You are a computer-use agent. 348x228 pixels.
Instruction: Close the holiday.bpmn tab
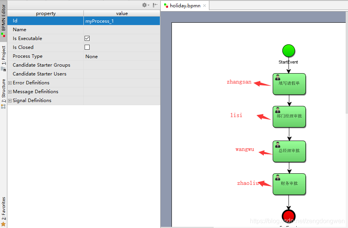pos(204,6)
